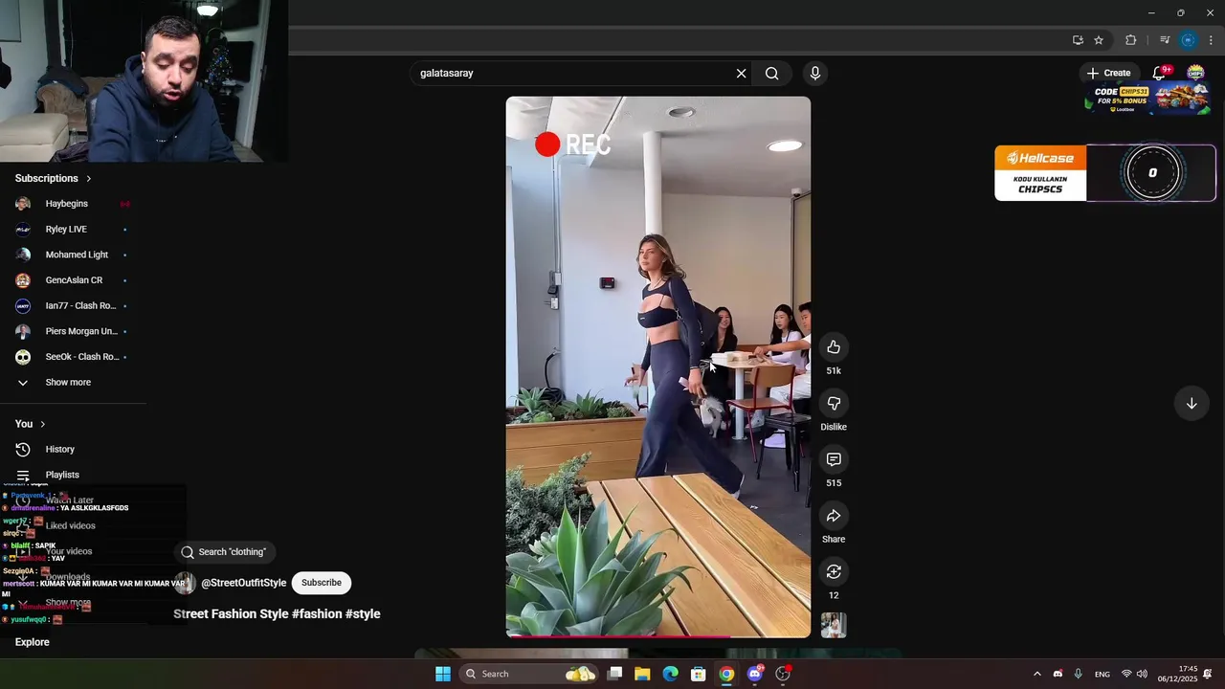The image size is (1225, 689).
Task: Open Chrome extensions puzzle icon
Action: pyautogui.click(x=1131, y=40)
